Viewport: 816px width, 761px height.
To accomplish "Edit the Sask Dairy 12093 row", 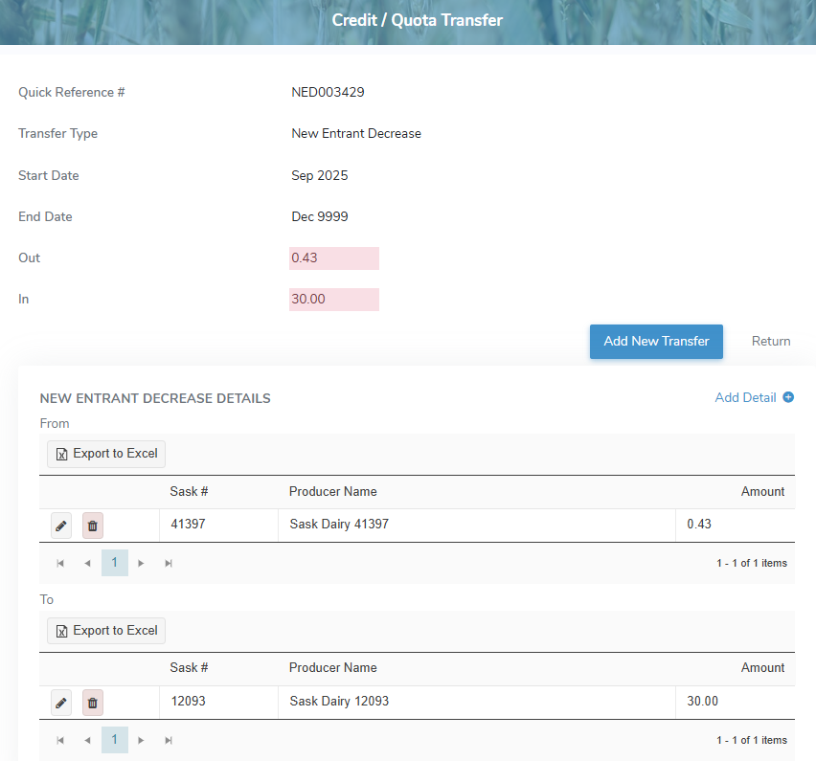I will click(x=61, y=703).
